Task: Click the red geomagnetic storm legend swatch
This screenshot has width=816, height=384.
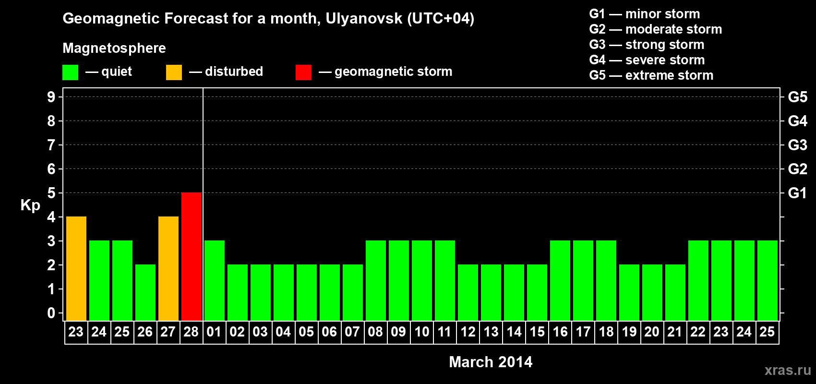Action: [303, 72]
